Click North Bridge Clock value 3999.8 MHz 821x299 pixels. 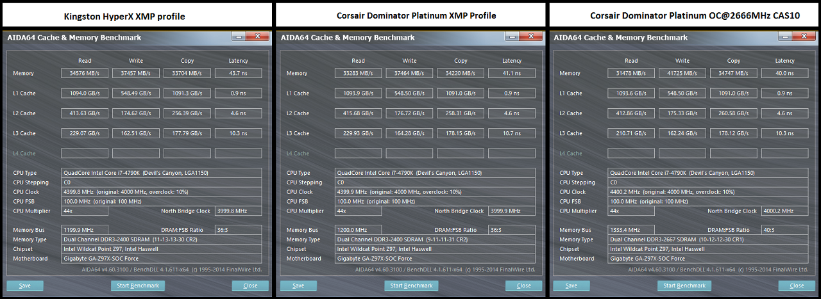(x=239, y=211)
